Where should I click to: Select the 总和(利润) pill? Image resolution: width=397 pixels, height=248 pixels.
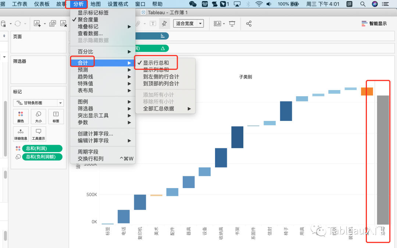[x=42, y=148]
